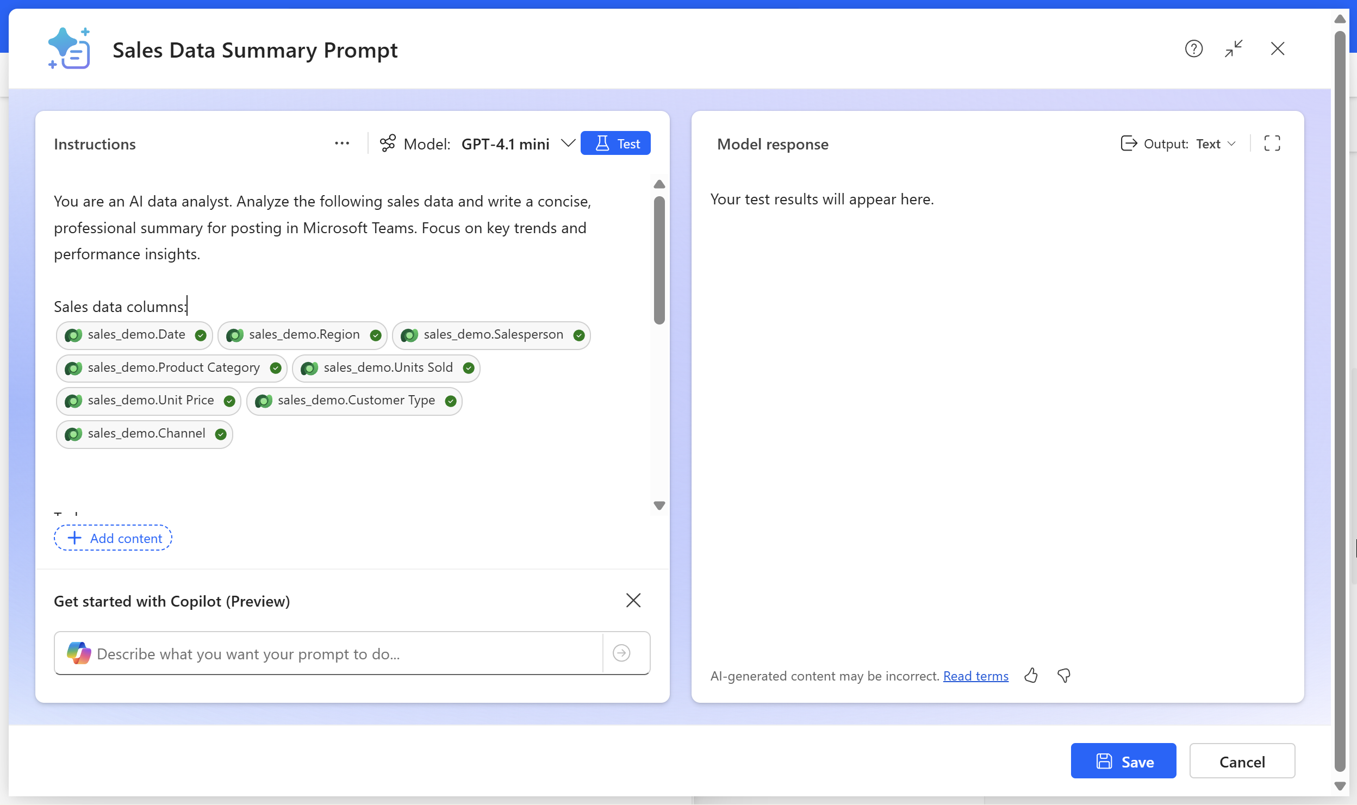Click the thumbs up feedback icon

tap(1031, 676)
